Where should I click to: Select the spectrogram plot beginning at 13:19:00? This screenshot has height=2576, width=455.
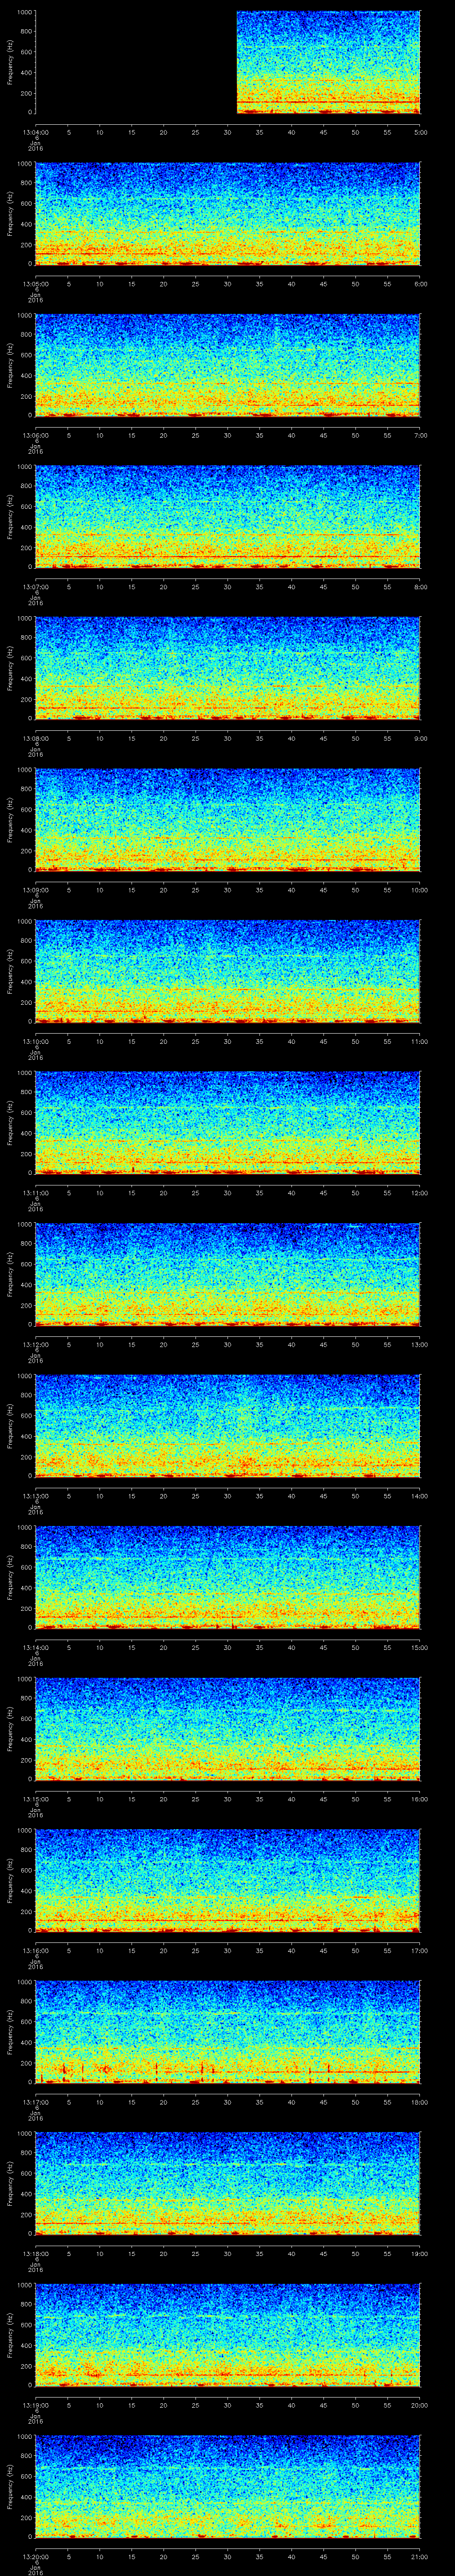(x=228, y=2335)
